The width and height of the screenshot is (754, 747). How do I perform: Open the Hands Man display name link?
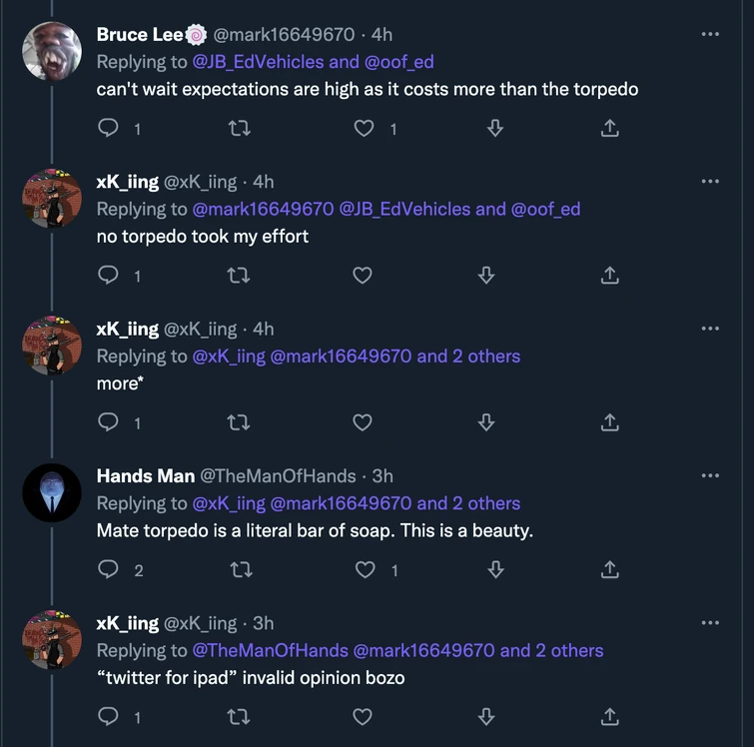(x=145, y=475)
